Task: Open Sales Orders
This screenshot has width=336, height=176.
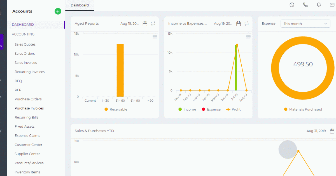Action: (x=25, y=54)
